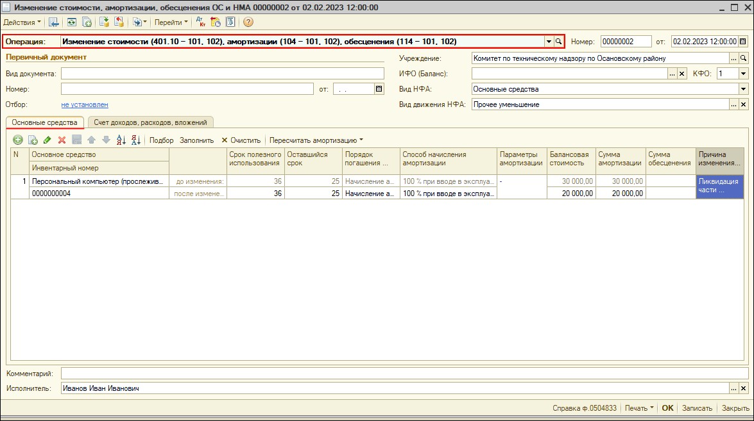Screen dimensions: 754x421
Task: Copy the selected table row icon
Action: click(x=33, y=140)
